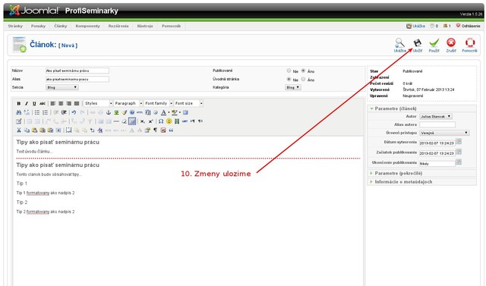Open calendar for Dátum vytvorenia

[x=459, y=142]
